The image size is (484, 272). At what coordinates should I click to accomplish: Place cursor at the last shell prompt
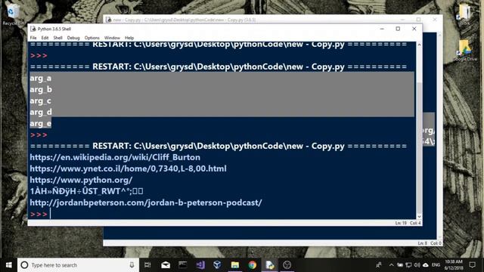[51, 214]
